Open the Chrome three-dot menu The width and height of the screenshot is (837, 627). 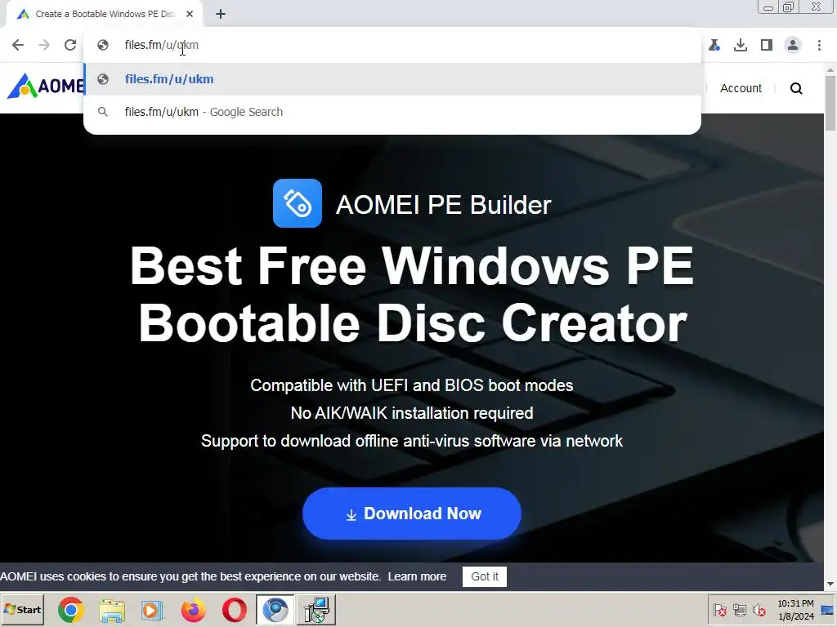click(x=819, y=45)
